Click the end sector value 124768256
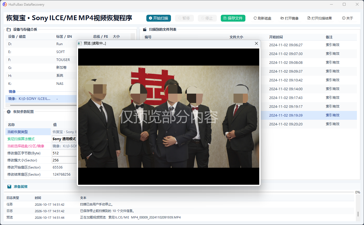 62,174
